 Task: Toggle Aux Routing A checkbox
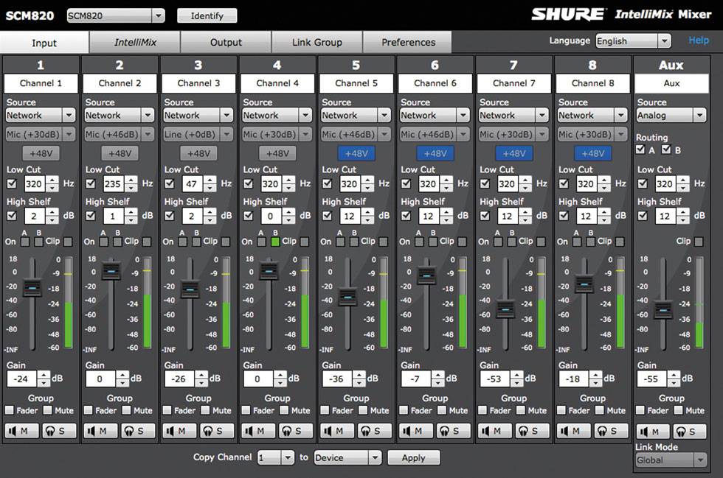tap(641, 150)
